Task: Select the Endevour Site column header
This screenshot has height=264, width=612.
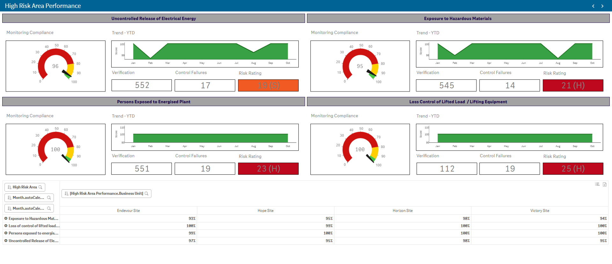Action: (128, 211)
